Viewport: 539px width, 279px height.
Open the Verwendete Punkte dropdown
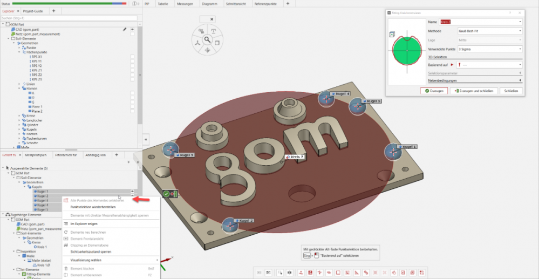click(489, 49)
